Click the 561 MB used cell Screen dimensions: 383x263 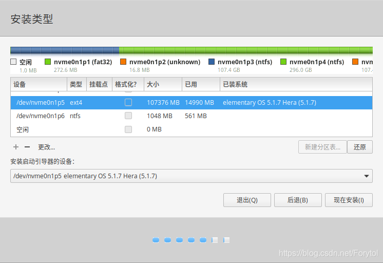pos(196,116)
